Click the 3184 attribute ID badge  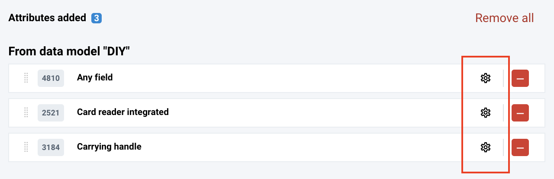[x=51, y=147]
